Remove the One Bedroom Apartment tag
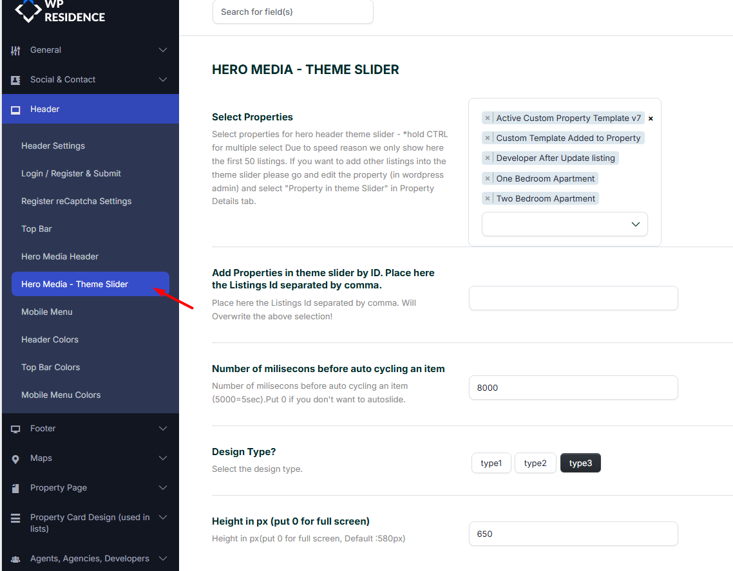 click(x=488, y=178)
